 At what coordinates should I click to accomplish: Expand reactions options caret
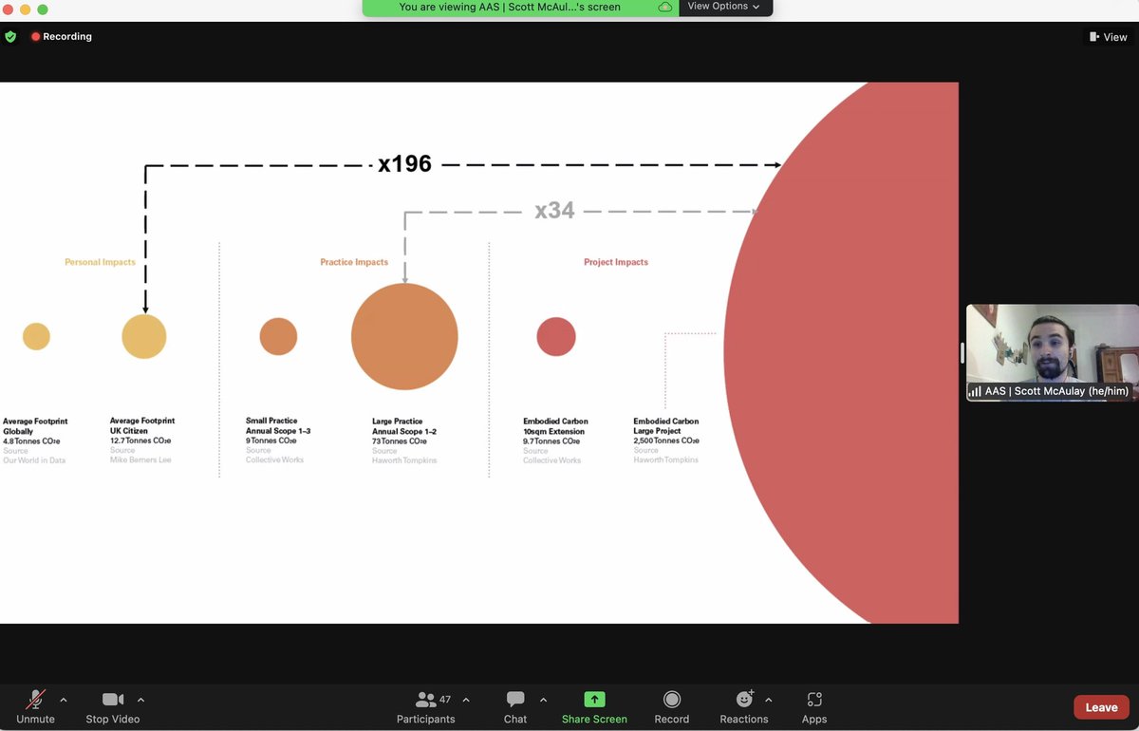click(x=769, y=701)
